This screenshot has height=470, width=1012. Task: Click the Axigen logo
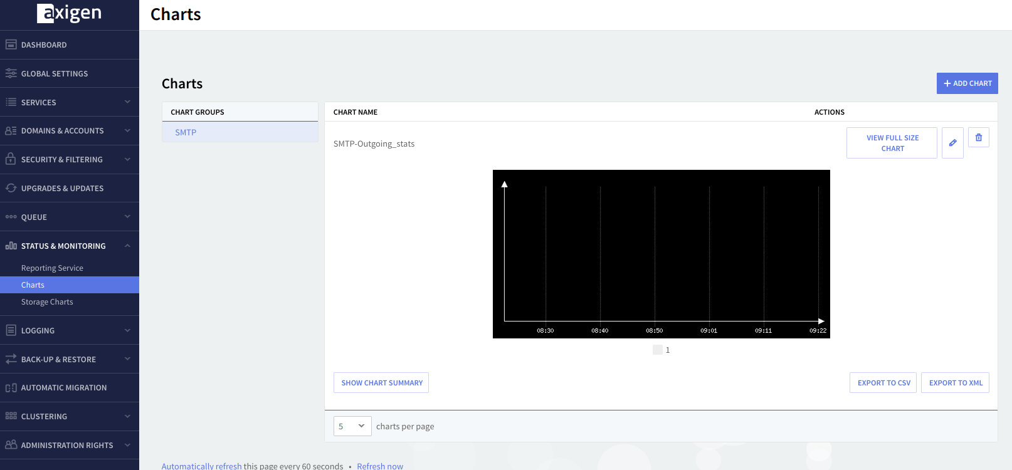tap(69, 13)
